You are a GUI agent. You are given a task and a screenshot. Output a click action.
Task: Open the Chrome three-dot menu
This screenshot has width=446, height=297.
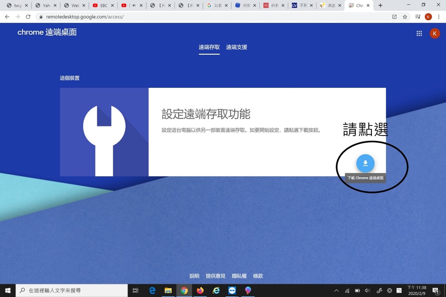tap(439, 17)
